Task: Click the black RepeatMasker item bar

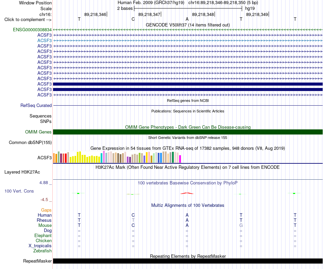Action: (x=188, y=261)
